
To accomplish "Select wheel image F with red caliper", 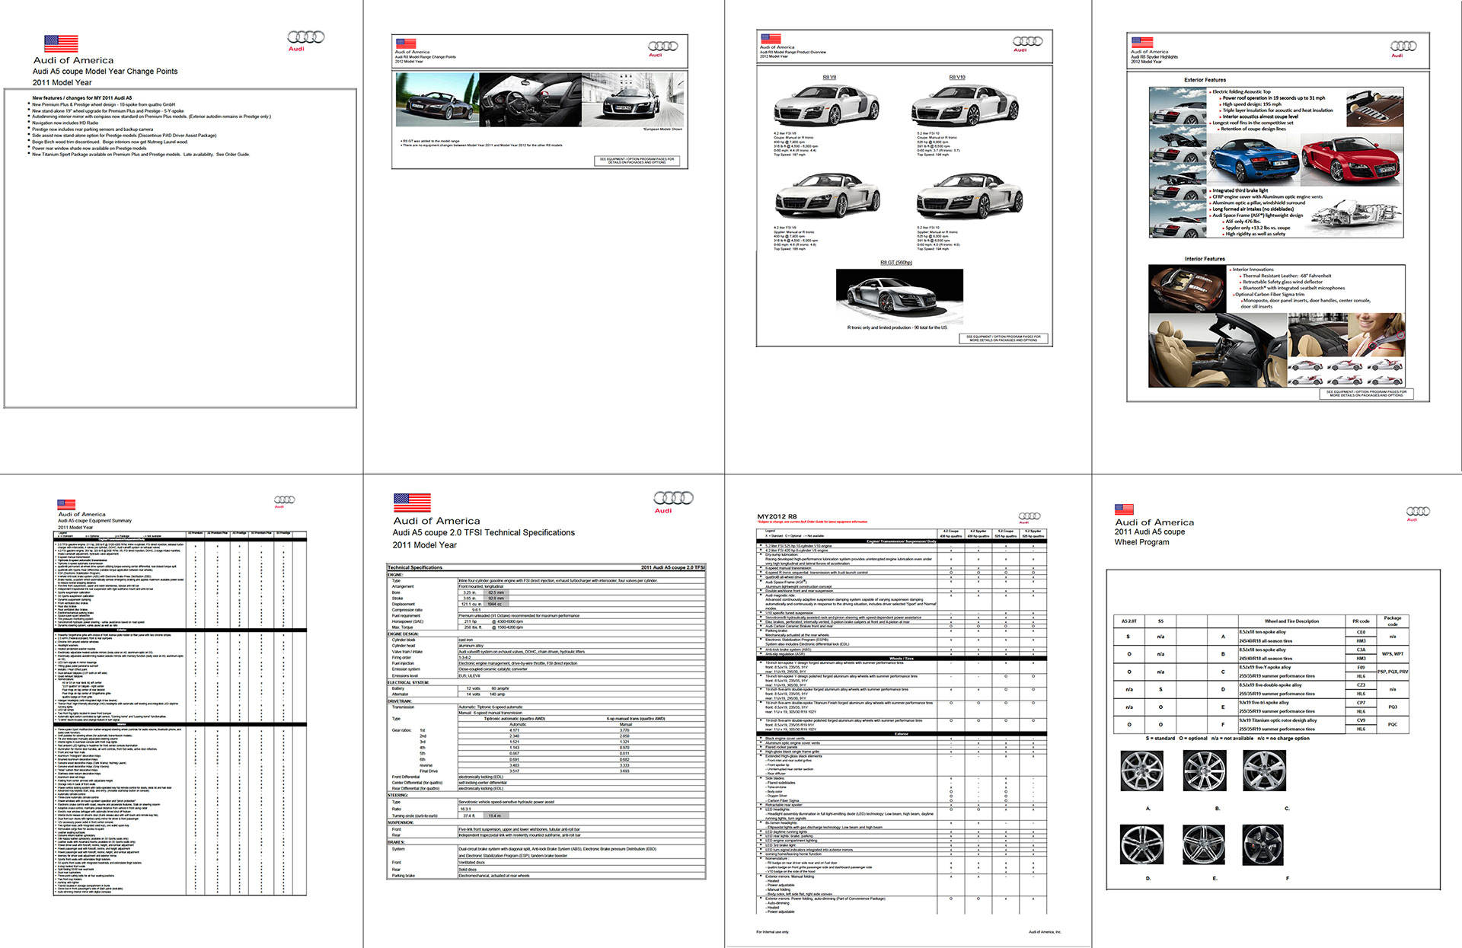I will pyautogui.click(x=1264, y=844).
